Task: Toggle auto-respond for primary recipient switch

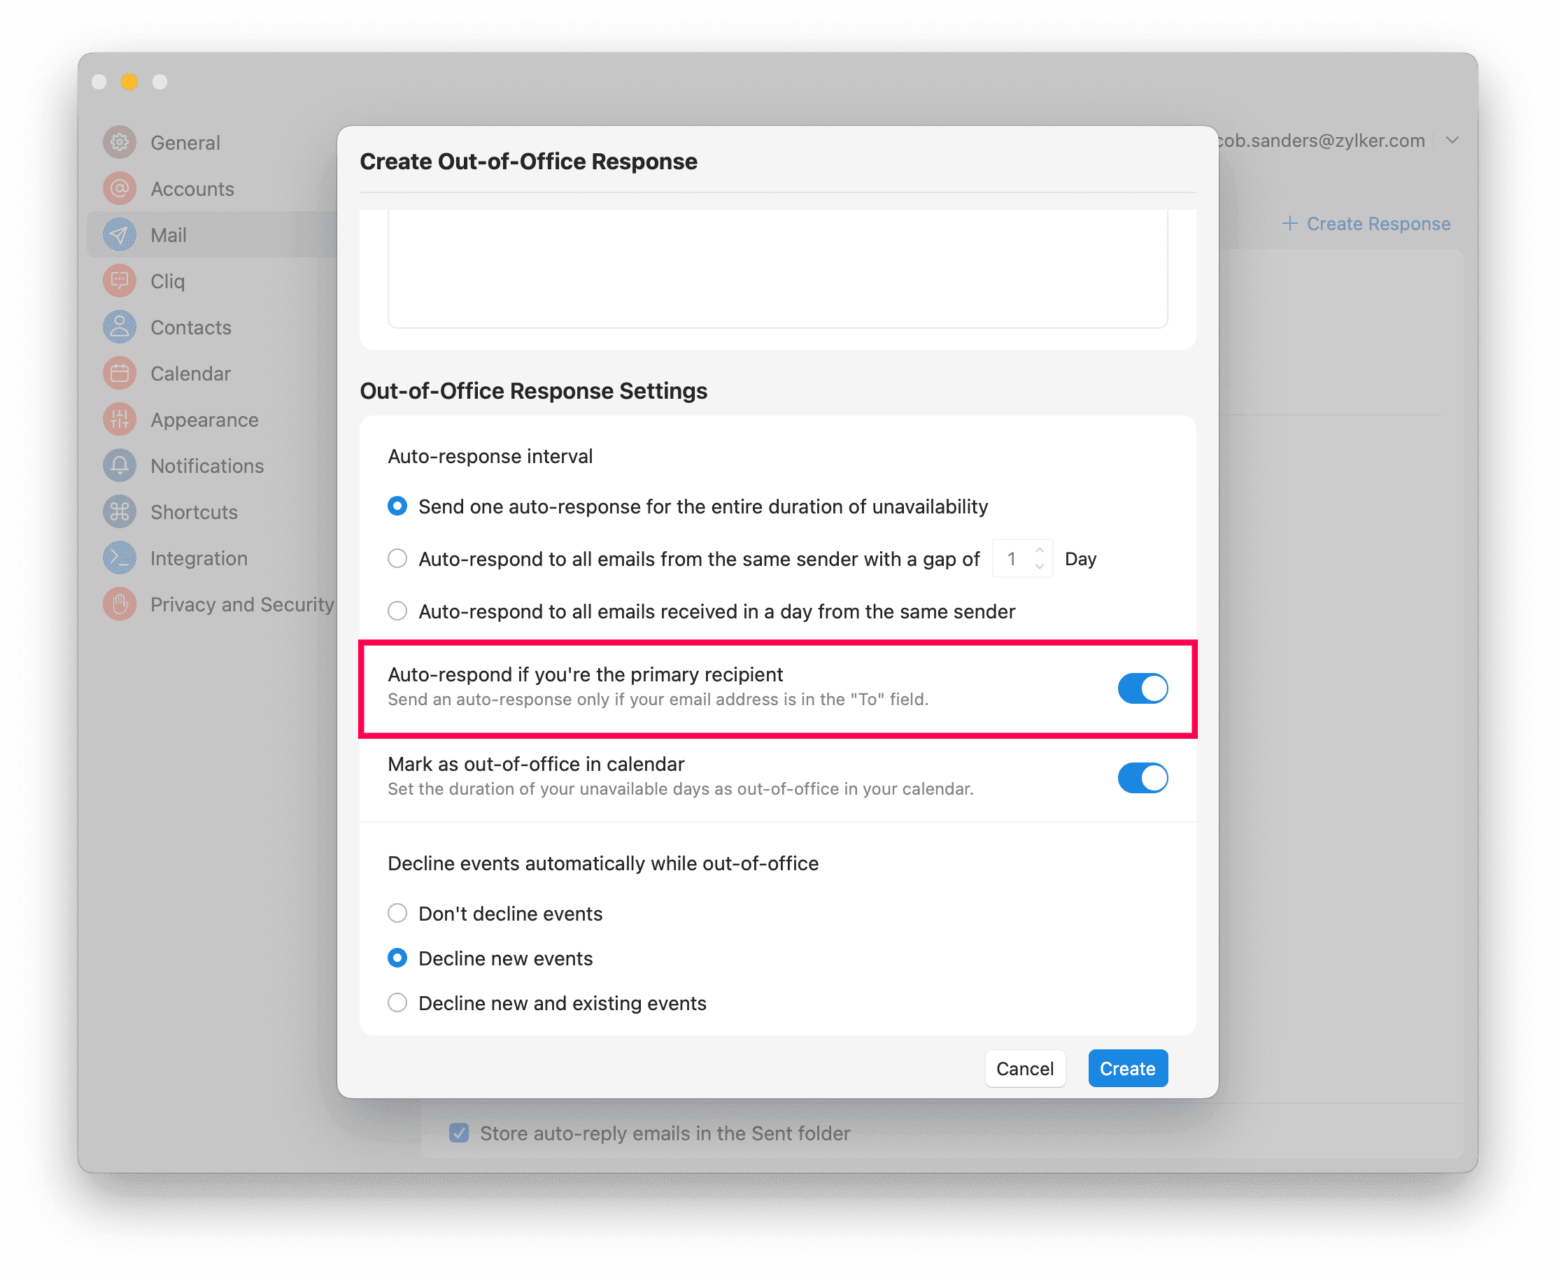Action: click(1143, 688)
